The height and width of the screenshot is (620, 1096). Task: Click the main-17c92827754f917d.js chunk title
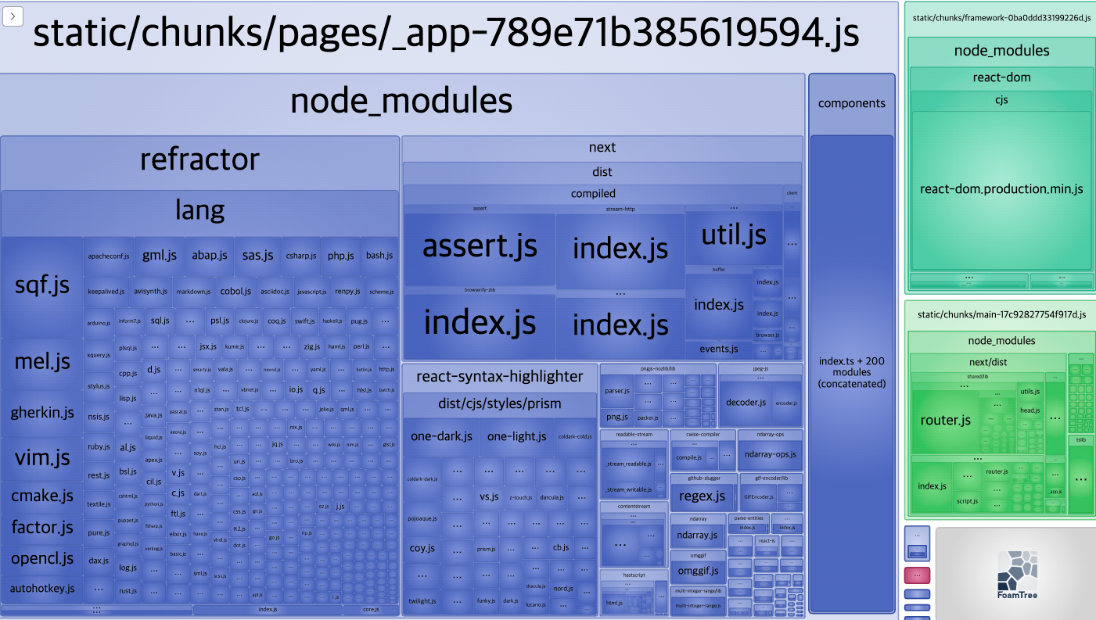[x=1001, y=314]
